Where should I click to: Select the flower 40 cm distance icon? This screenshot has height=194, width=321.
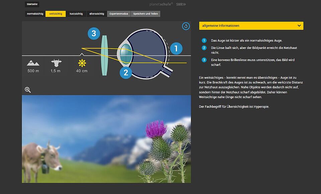point(82,63)
